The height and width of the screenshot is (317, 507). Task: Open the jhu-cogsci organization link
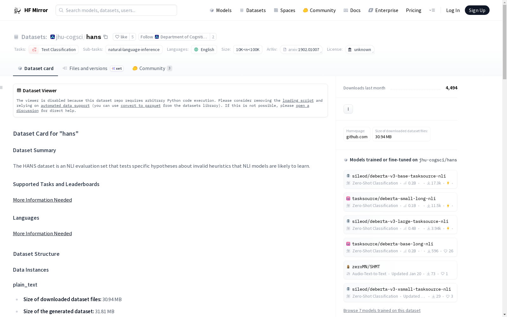pos(69,37)
